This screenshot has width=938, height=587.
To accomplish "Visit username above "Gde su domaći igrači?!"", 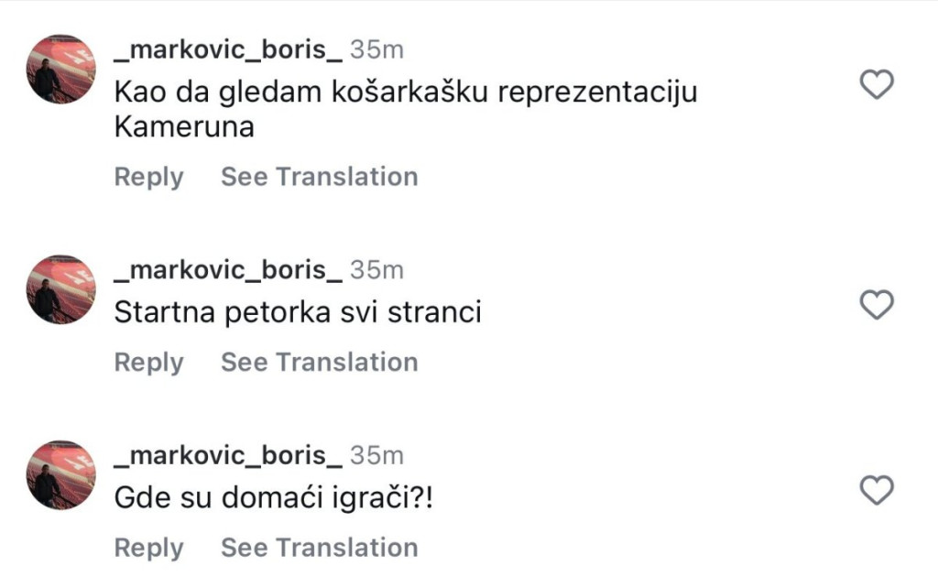I will tap(227, 455).
